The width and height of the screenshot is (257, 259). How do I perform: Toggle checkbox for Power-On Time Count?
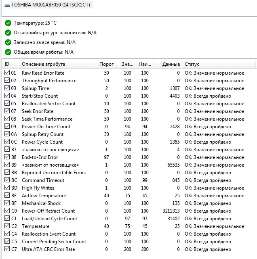(x=7, y=127)
